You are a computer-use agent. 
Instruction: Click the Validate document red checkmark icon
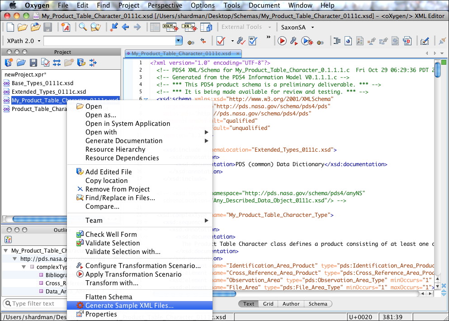221,41
